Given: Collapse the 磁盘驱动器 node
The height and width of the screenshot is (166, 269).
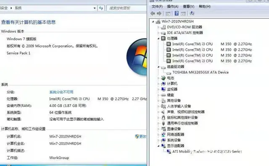Looking at the screenshot, I should 158,67.
